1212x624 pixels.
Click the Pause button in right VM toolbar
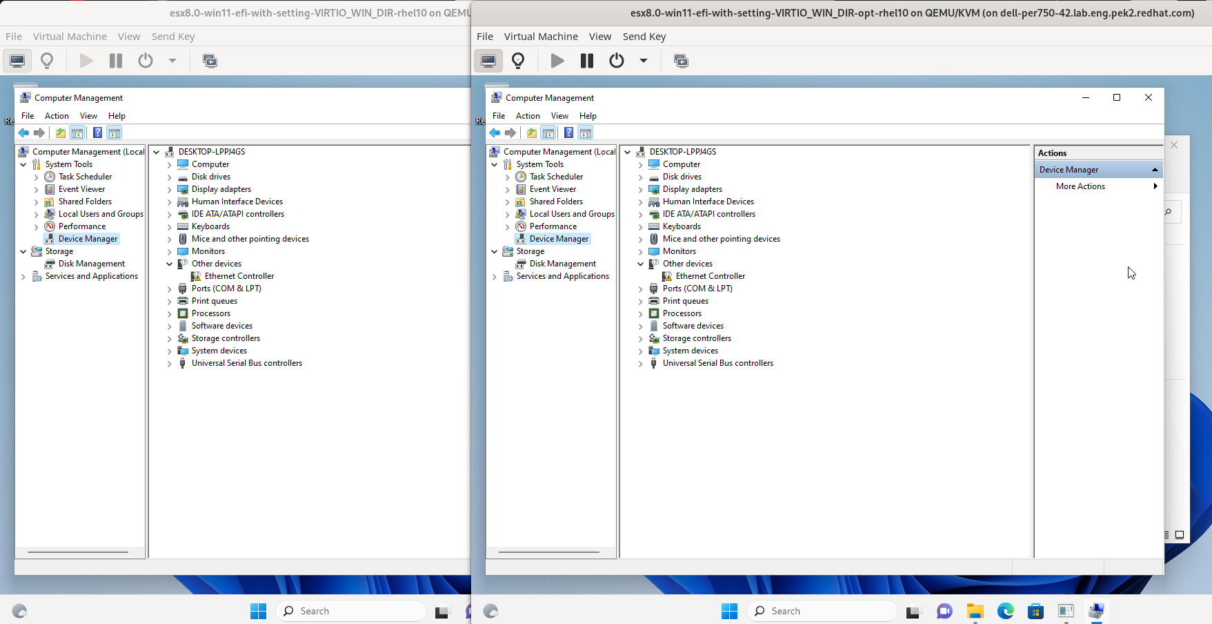587,61
